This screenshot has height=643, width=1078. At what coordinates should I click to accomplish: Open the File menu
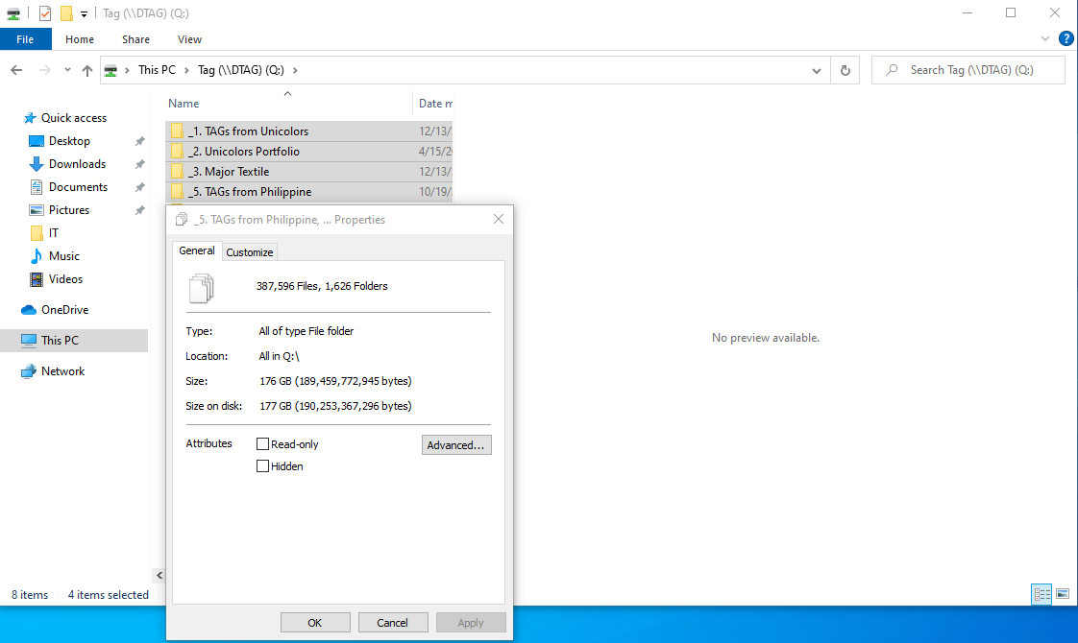tap(25, 39)
